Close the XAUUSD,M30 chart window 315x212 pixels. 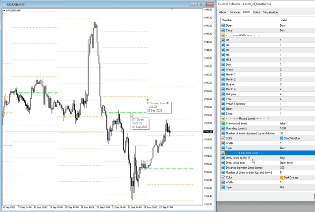(x=210, y=4)
